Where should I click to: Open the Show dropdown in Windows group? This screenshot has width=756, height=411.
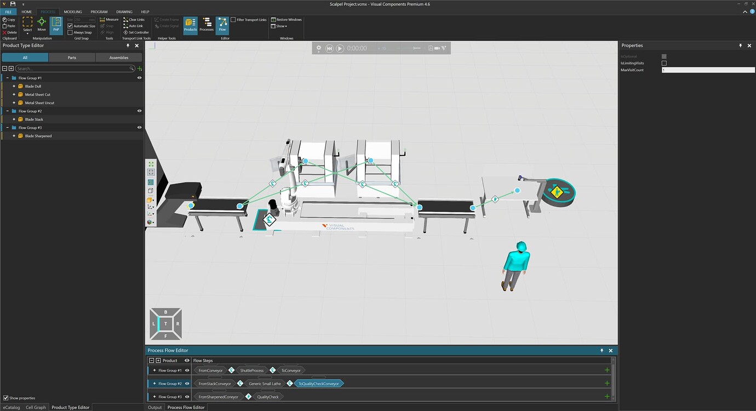tap(280, 26)
